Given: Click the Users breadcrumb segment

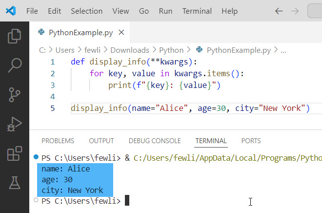Looking at the screenshot, I should click(x=65, y=50).
